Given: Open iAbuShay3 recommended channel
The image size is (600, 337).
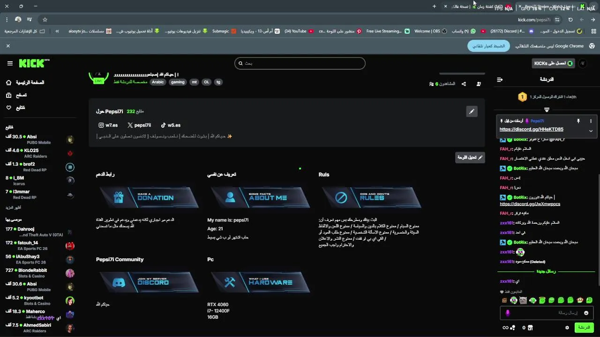Looking at the screenshot, I should click(x=39, y=259).
